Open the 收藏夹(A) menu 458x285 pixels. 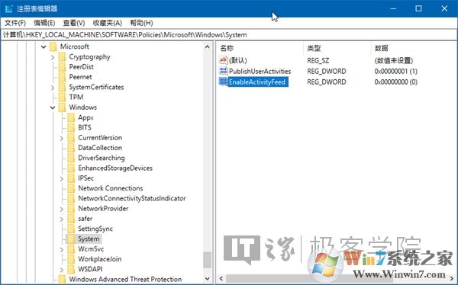[x=107, y=23]
